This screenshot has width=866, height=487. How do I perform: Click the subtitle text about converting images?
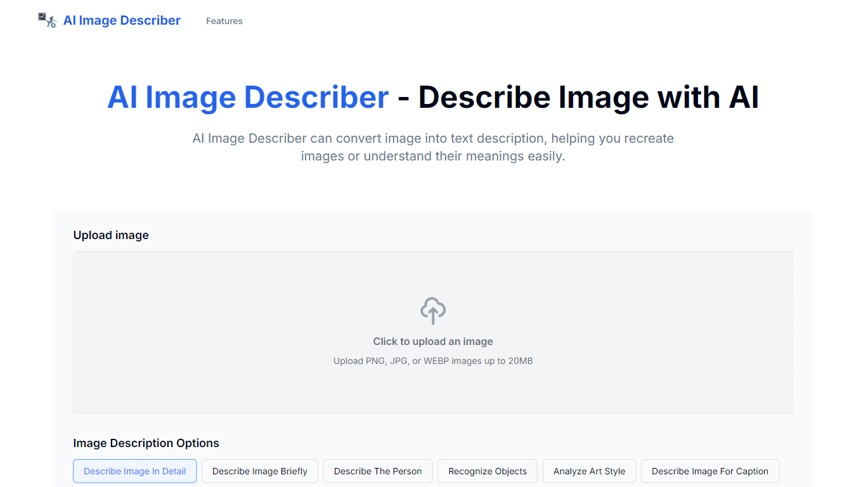[x=433, y=147]
